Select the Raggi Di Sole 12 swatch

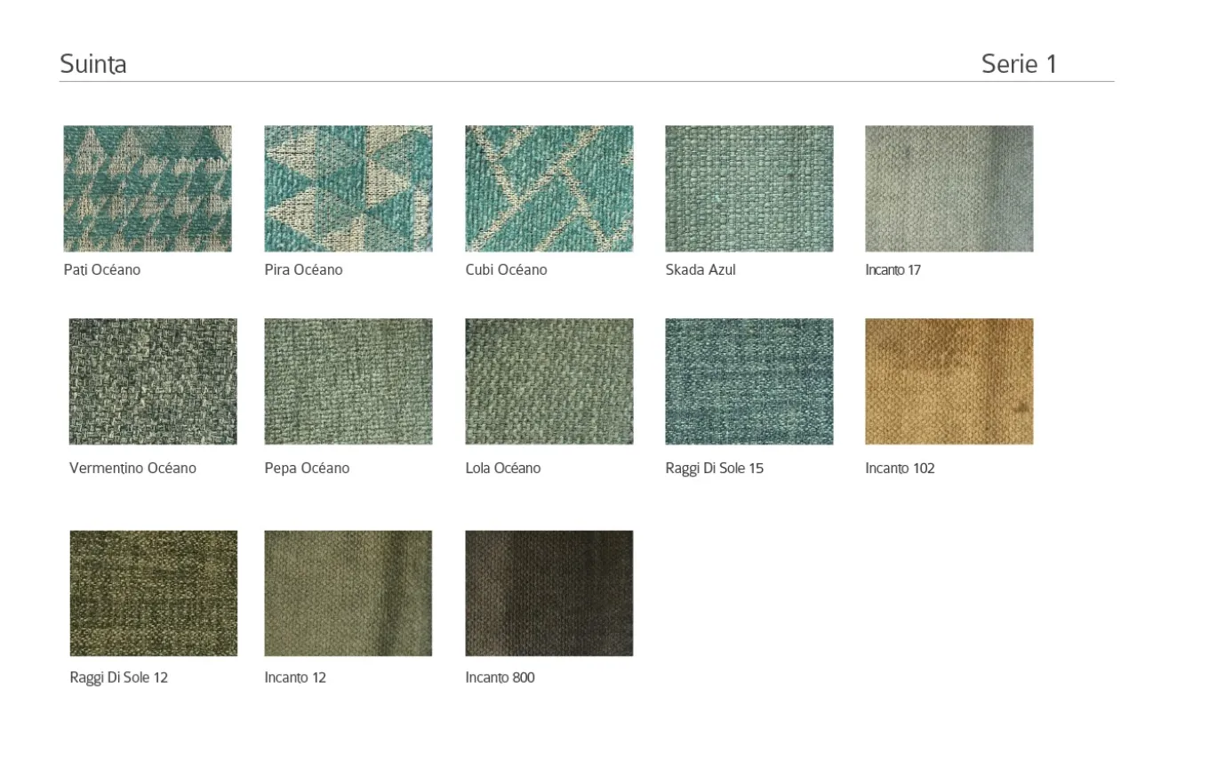click(154, 593)
